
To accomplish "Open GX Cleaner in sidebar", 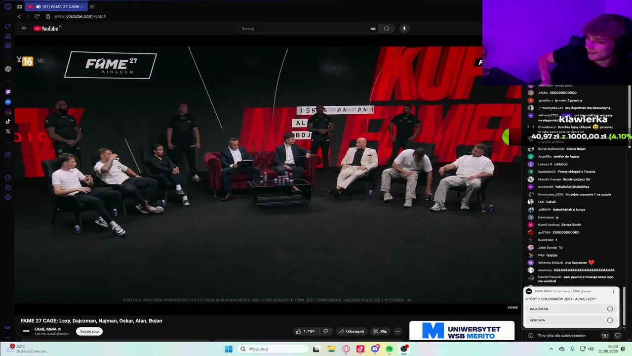I will coord(8,36).
